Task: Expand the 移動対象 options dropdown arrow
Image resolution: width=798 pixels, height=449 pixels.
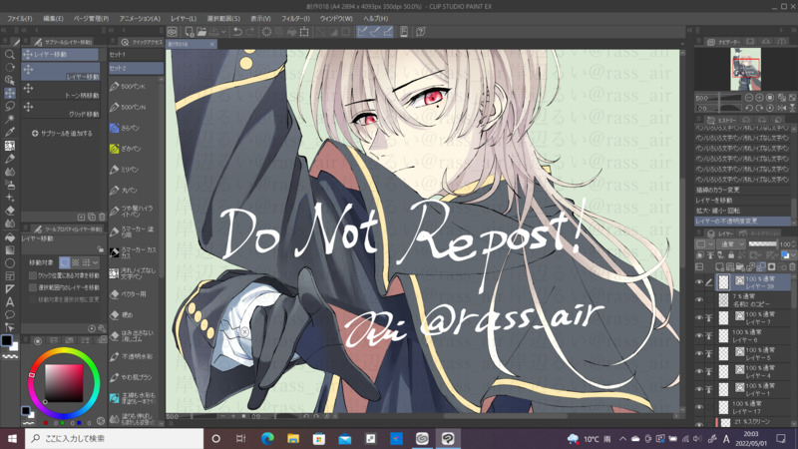Action: [x=95, y=262]
